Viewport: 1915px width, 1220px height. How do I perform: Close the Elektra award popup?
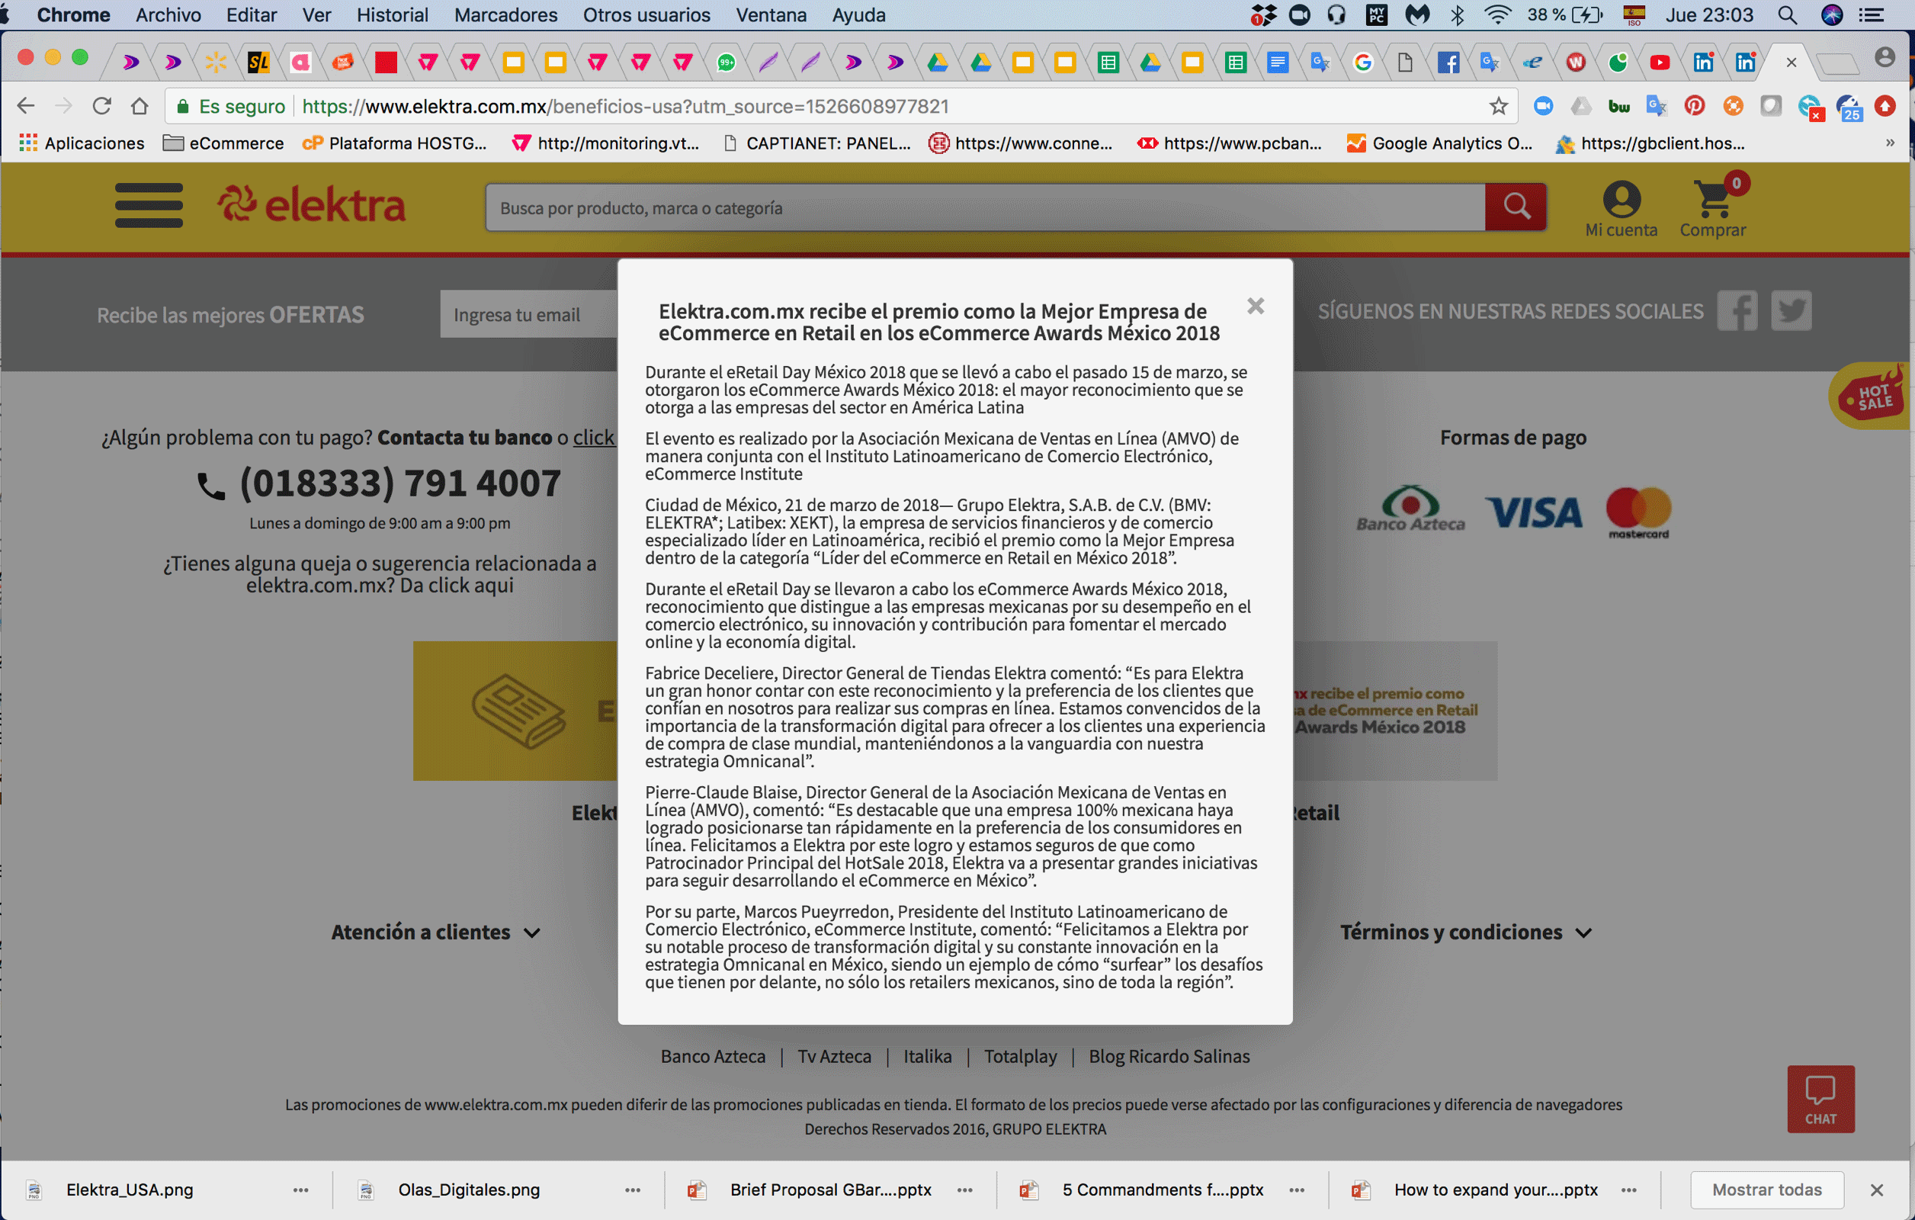click(x=1255, y=307)
